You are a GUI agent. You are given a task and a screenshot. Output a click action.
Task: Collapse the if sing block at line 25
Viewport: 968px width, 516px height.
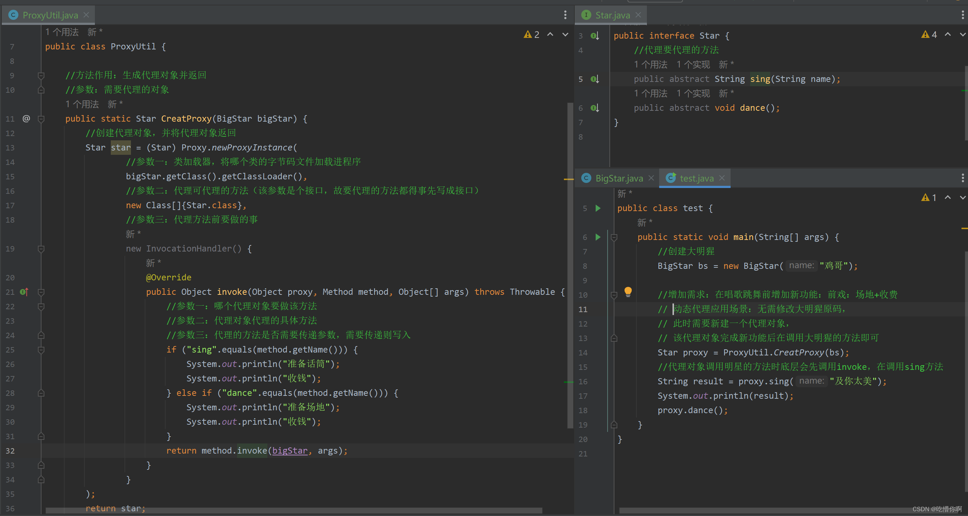coord(41,350)
